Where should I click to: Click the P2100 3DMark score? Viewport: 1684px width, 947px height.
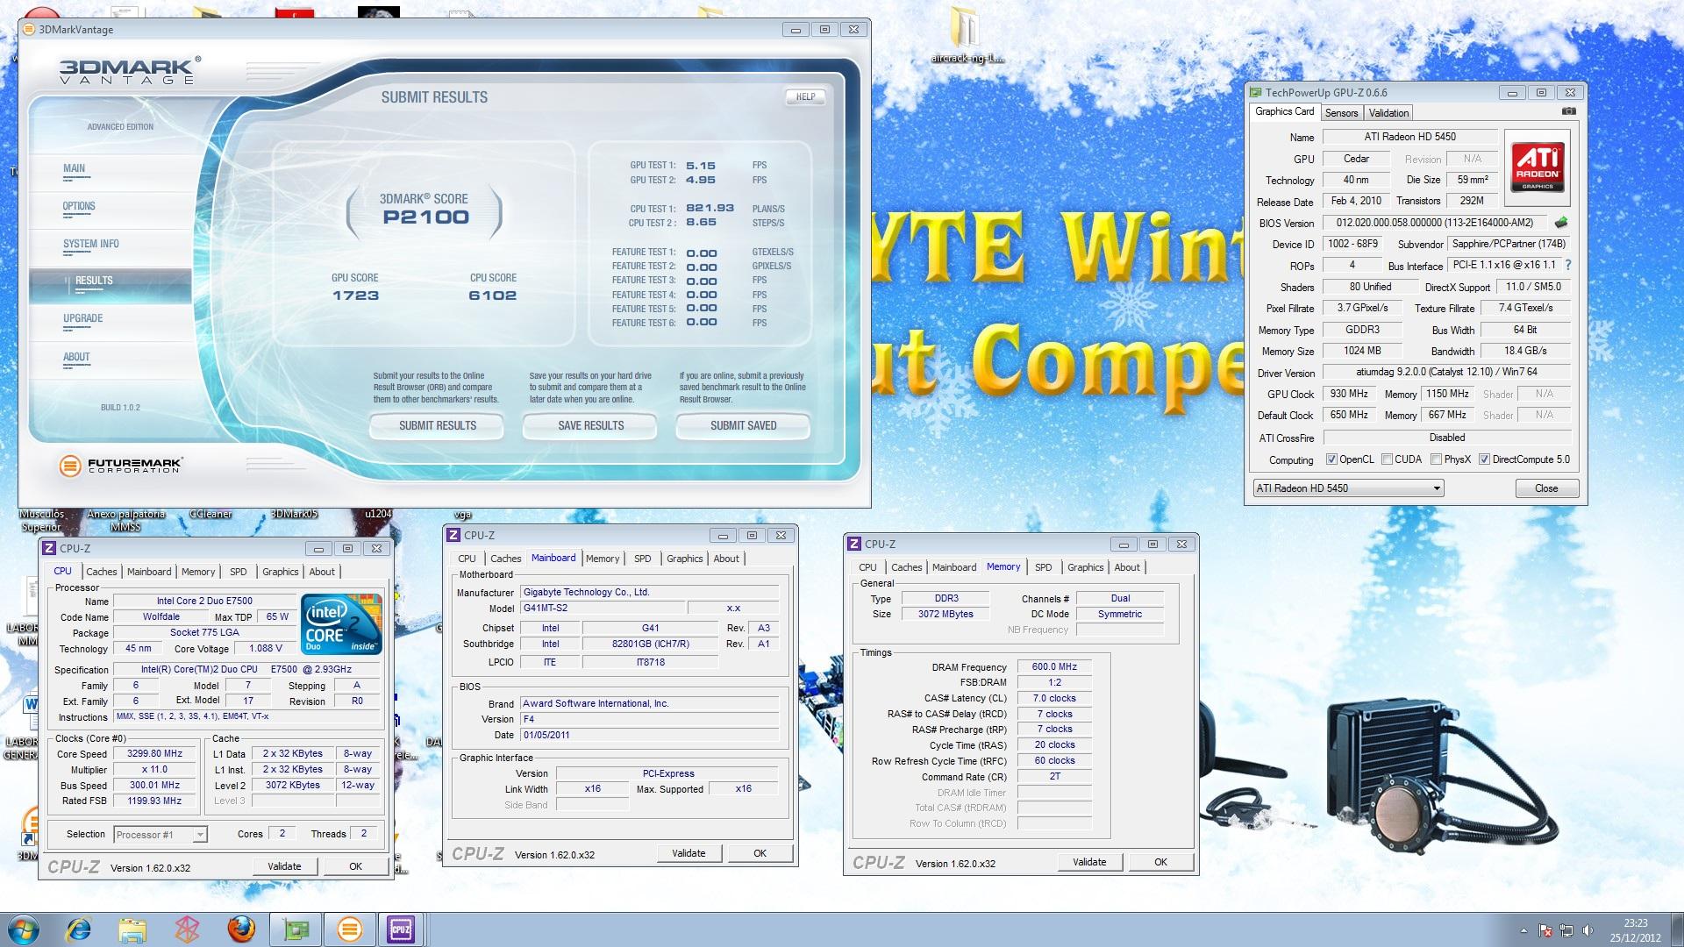tap(426, 217)
